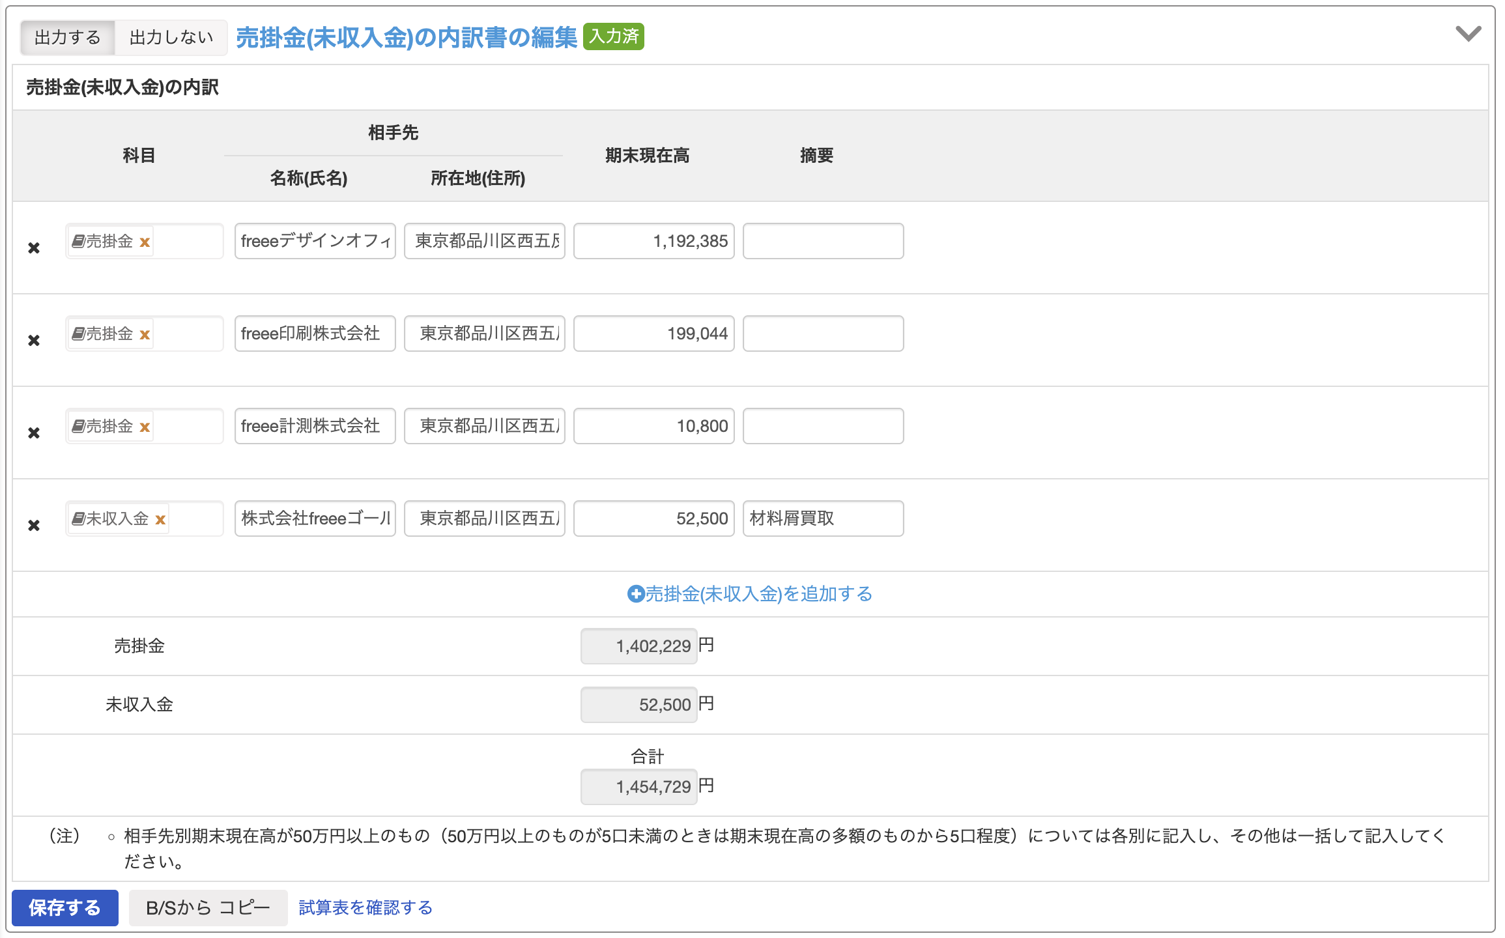Select 出力しない toggle option
The image size is (1505, 938).
[171, 38]
